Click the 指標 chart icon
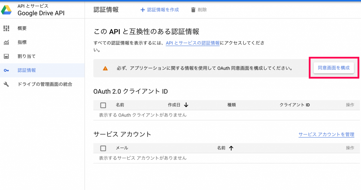Image resolution: width=361 pixels, height=190 pixels. coord(6,42)
